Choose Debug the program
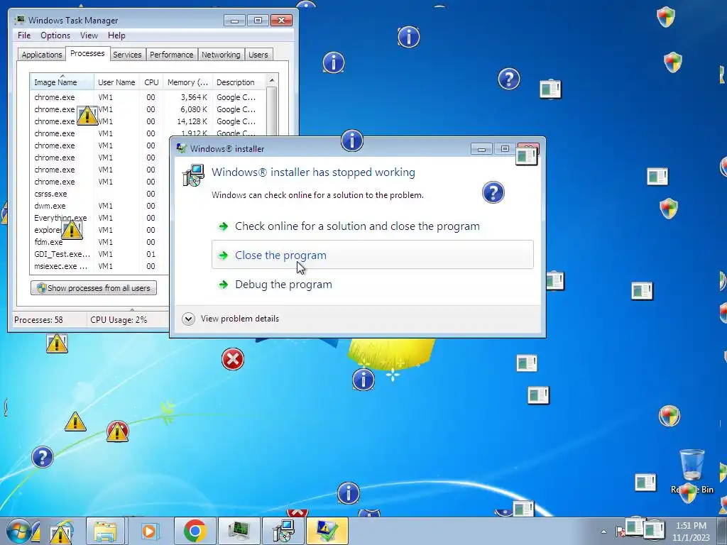The image size is (727, 545). [372, 284]
